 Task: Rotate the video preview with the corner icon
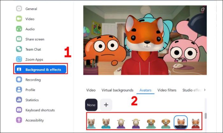(203, 9)
